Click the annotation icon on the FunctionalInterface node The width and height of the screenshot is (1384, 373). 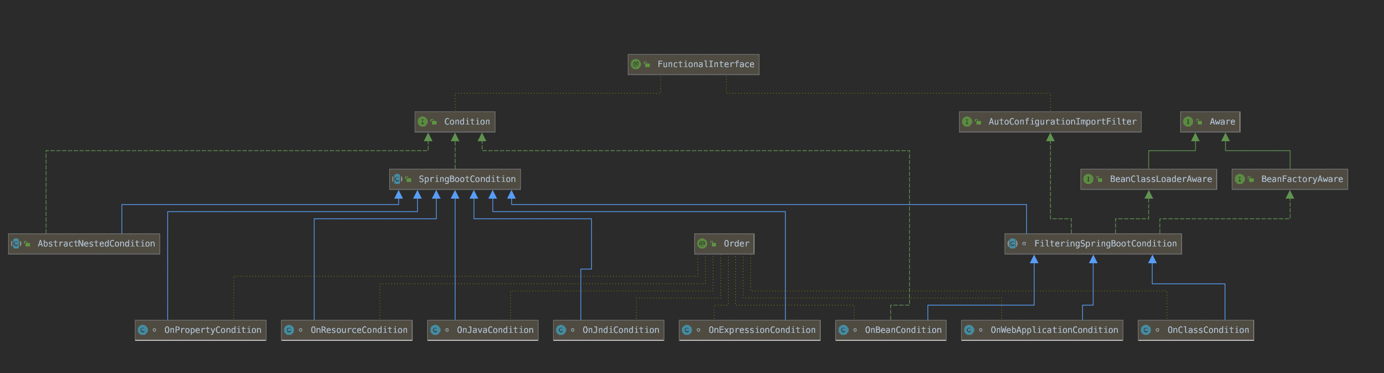(636, 65)
